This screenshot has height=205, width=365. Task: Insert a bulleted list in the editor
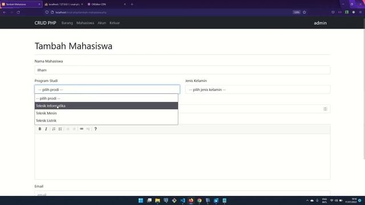tap(60, 129)
